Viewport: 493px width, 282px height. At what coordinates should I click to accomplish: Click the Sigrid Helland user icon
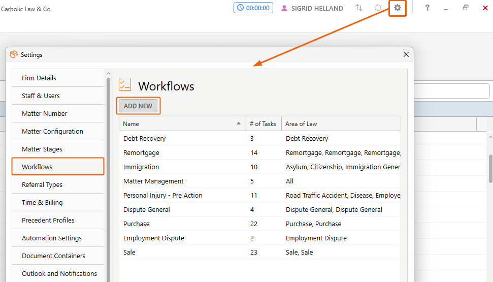click(x=284, y=8)
